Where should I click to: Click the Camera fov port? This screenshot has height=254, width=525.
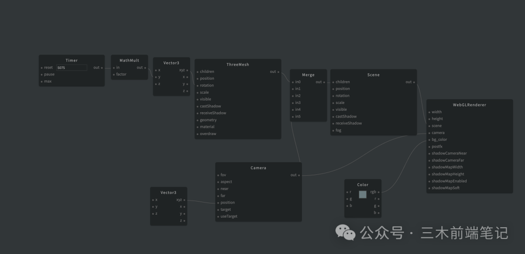pos(218,175)
